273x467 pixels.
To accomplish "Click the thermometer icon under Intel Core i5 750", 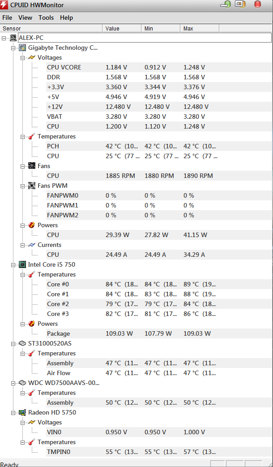I will coord(32,274).
